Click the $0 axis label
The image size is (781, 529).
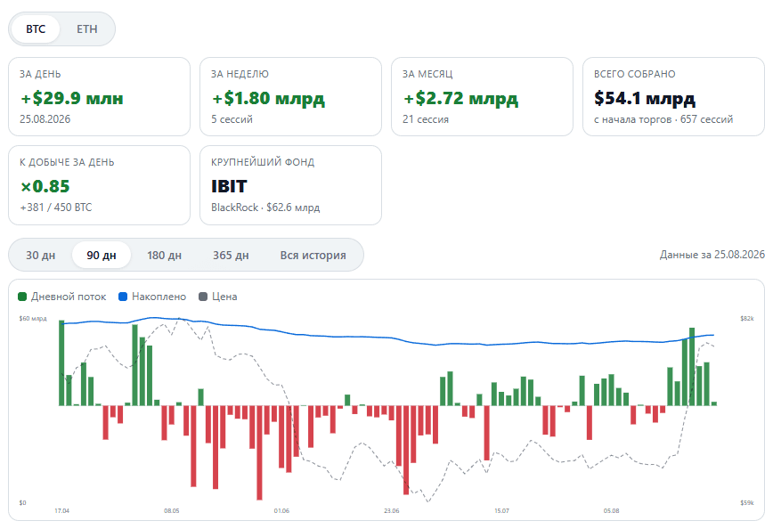tap(22, 502)
